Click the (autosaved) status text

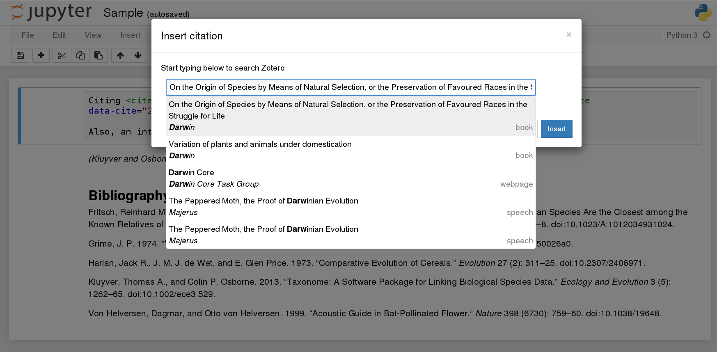pyautogui.click(x=168, y=14)
